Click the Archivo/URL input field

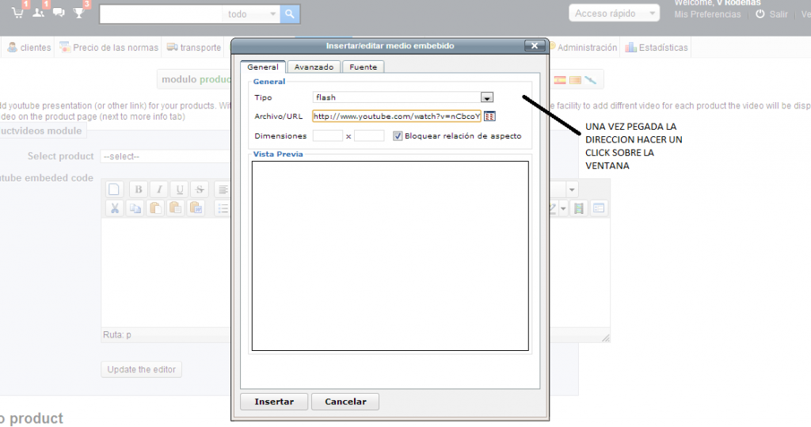coord(396,116)
